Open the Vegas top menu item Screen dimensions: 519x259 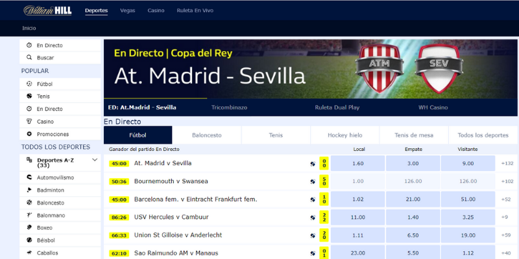click(x=127, y=10)
